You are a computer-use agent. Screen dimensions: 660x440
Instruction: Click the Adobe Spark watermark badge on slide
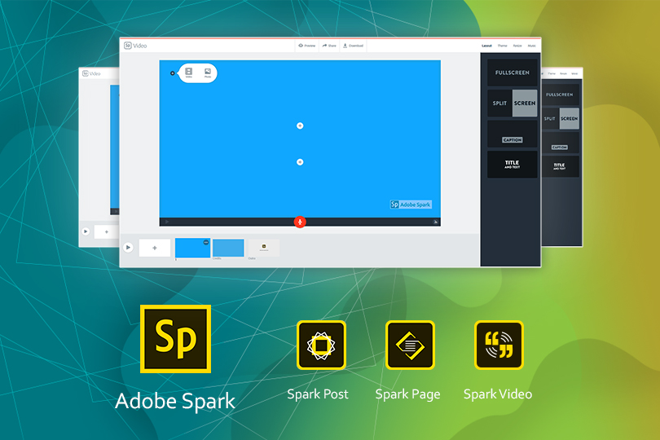(x=411, y=205)
